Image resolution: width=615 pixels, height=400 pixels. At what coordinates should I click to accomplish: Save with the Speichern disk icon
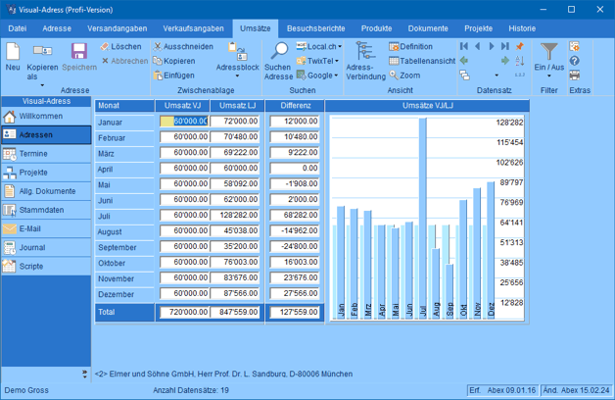click(79, 51)
